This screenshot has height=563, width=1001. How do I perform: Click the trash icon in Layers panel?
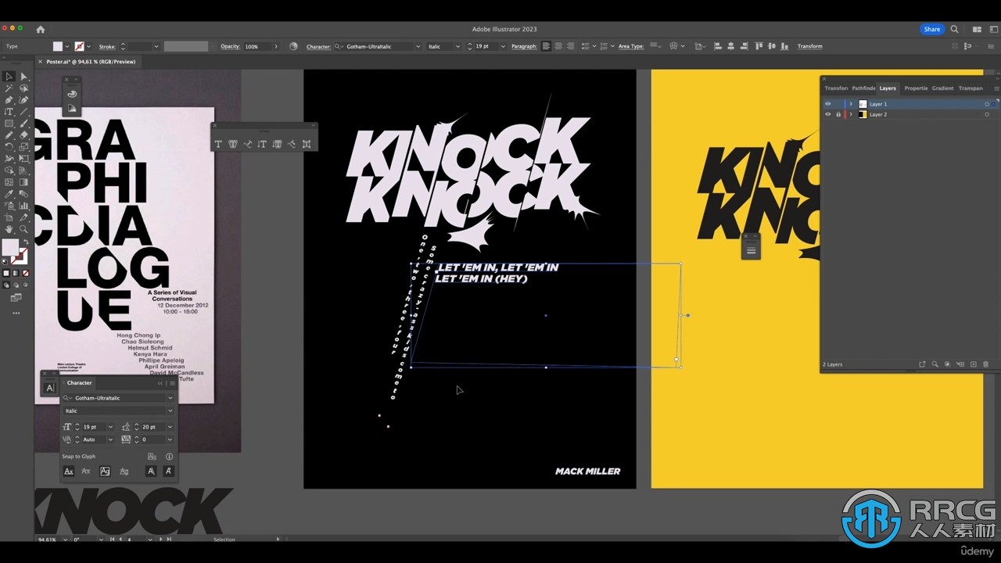985,364
